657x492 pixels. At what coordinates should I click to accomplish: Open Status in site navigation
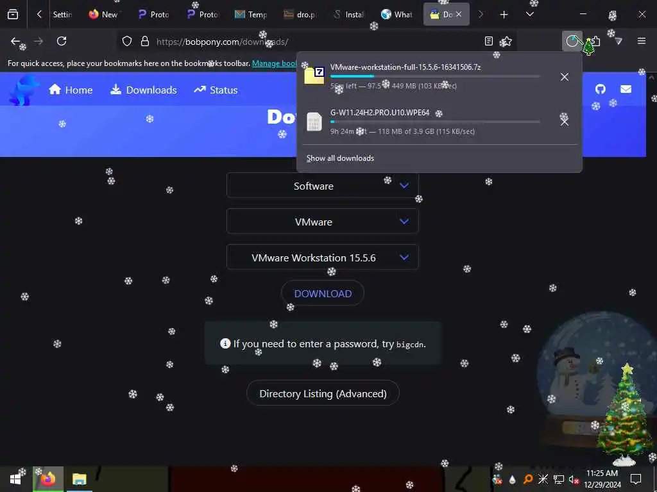216,90
